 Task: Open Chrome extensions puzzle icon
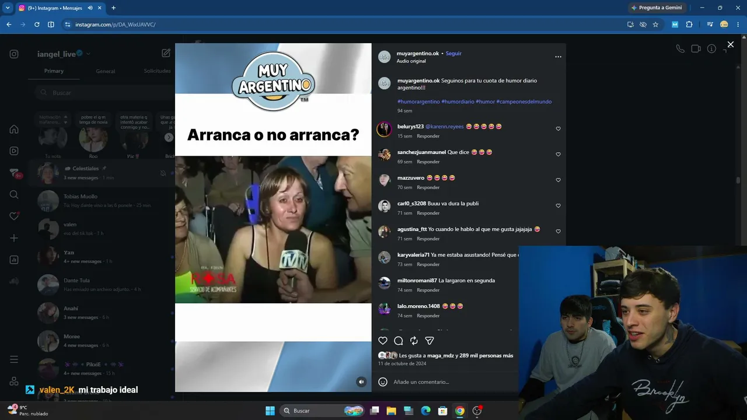(x=689, y=24)
